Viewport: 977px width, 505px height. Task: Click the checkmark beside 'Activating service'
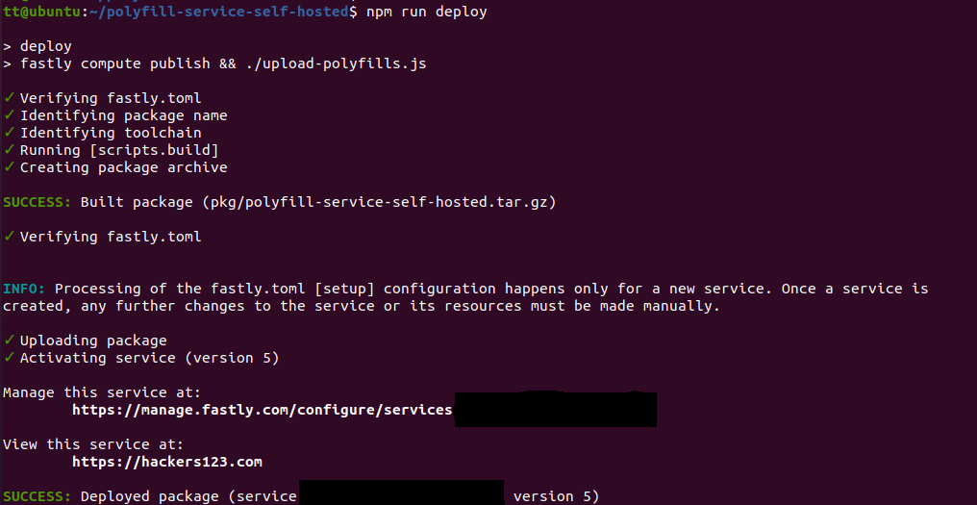tap(9, 357)
